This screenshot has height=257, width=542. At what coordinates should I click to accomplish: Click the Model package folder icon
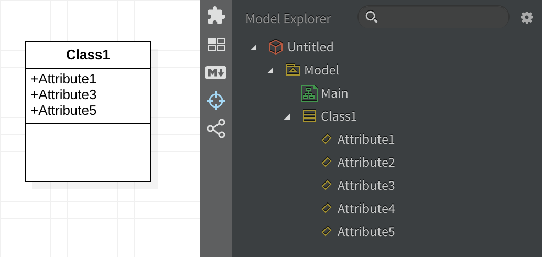click(x=293, y=70)
